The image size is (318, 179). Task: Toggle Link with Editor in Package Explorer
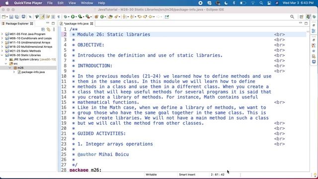49,30
